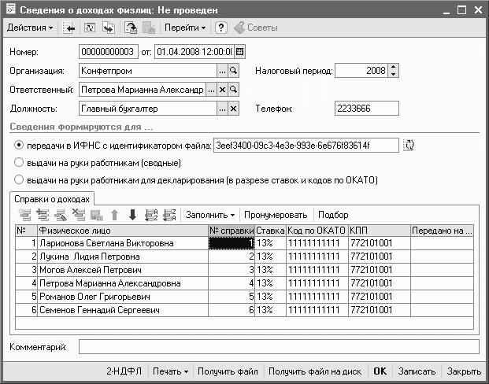The width and height of the screenshot is (489, 384).
Task: Open the calendar picker next to date
Action: click(x=240, y=52)
